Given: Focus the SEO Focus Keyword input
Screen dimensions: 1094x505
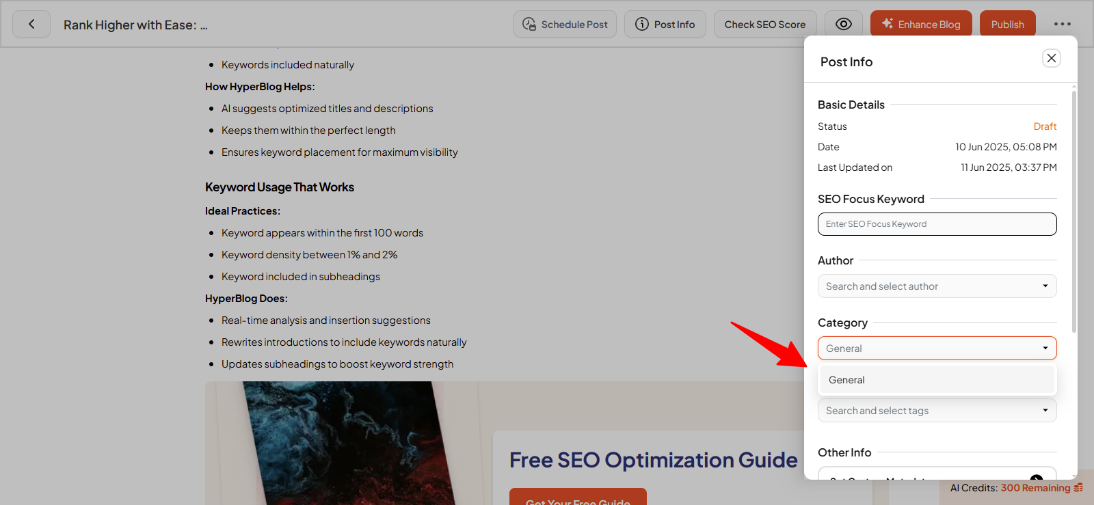Looking at the screenshot, I should tap(937, 224).
